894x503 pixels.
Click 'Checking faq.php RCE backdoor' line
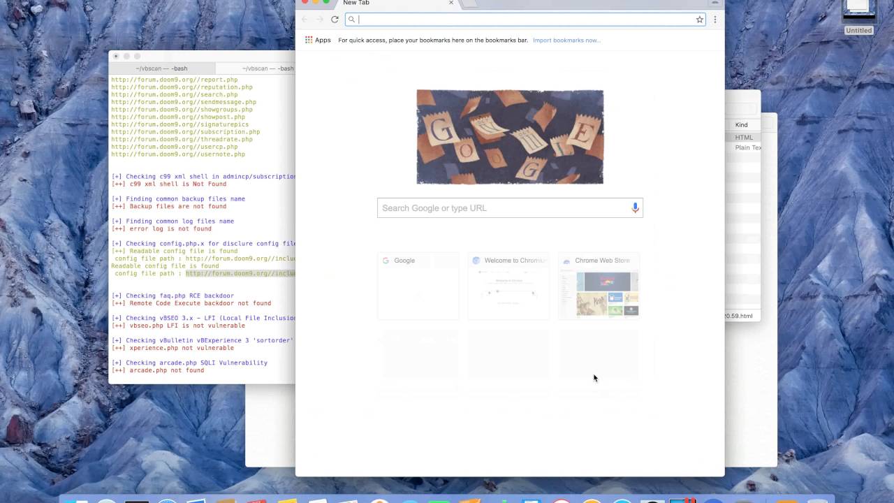173,296
